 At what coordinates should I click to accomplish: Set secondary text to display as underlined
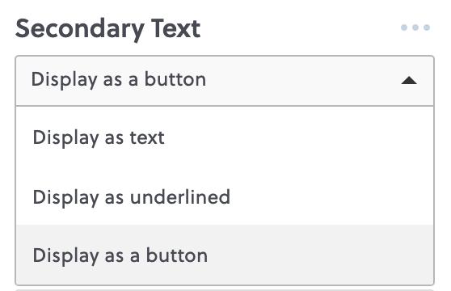225,197
